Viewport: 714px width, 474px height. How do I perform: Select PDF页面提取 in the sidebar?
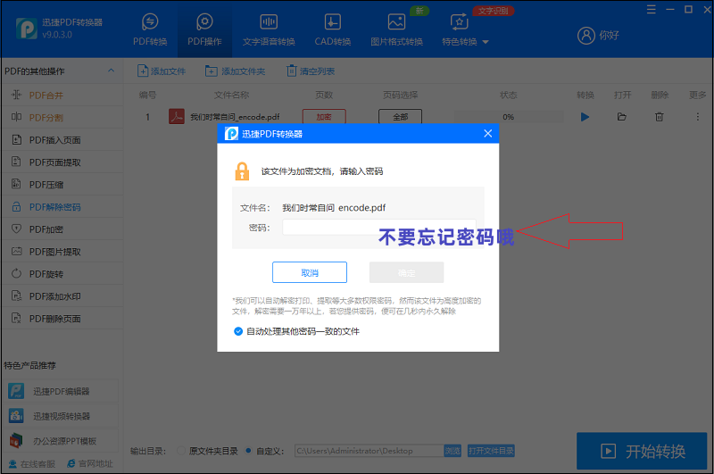(x=62, y=162)
